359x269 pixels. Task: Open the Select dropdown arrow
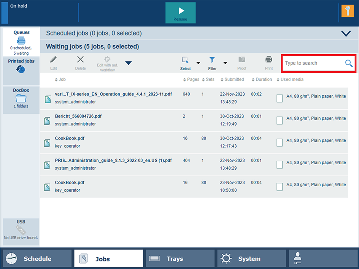point(198,63)
